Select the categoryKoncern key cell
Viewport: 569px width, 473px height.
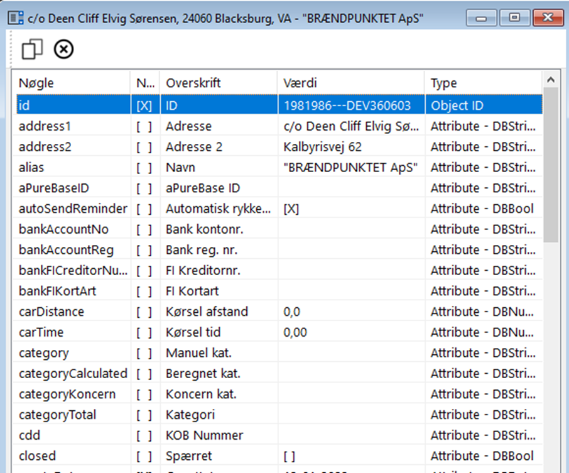(72, 394)
